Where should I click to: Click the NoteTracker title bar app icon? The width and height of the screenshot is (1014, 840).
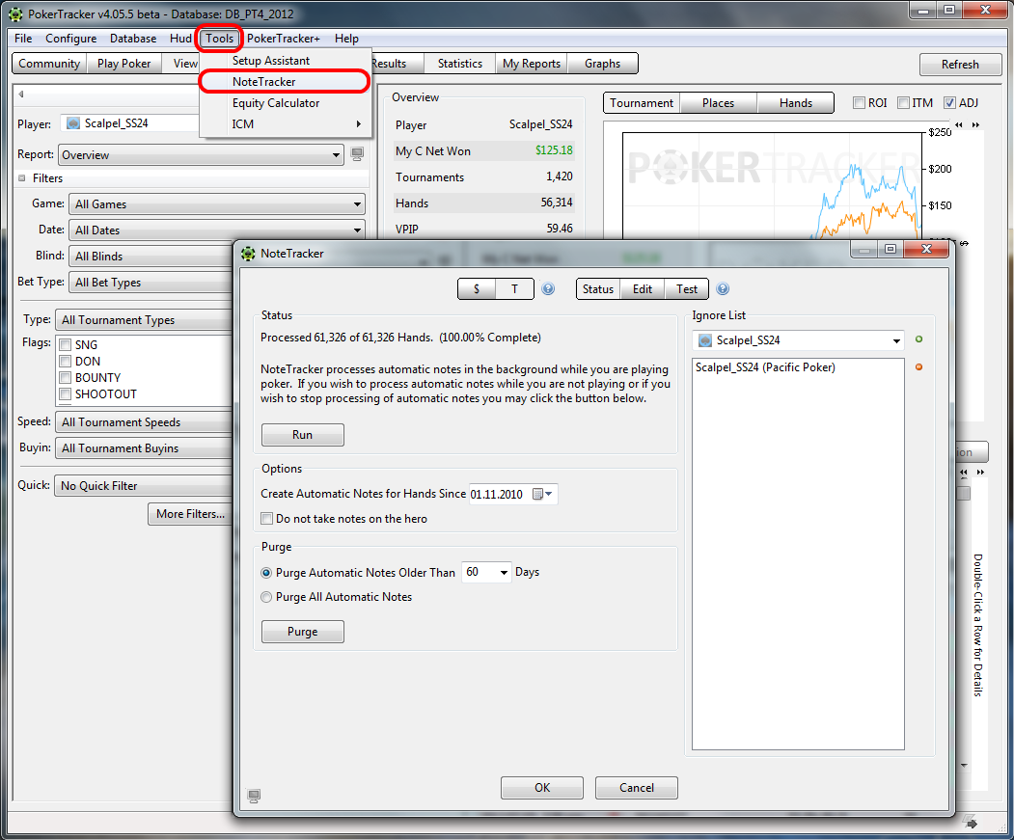248,254
